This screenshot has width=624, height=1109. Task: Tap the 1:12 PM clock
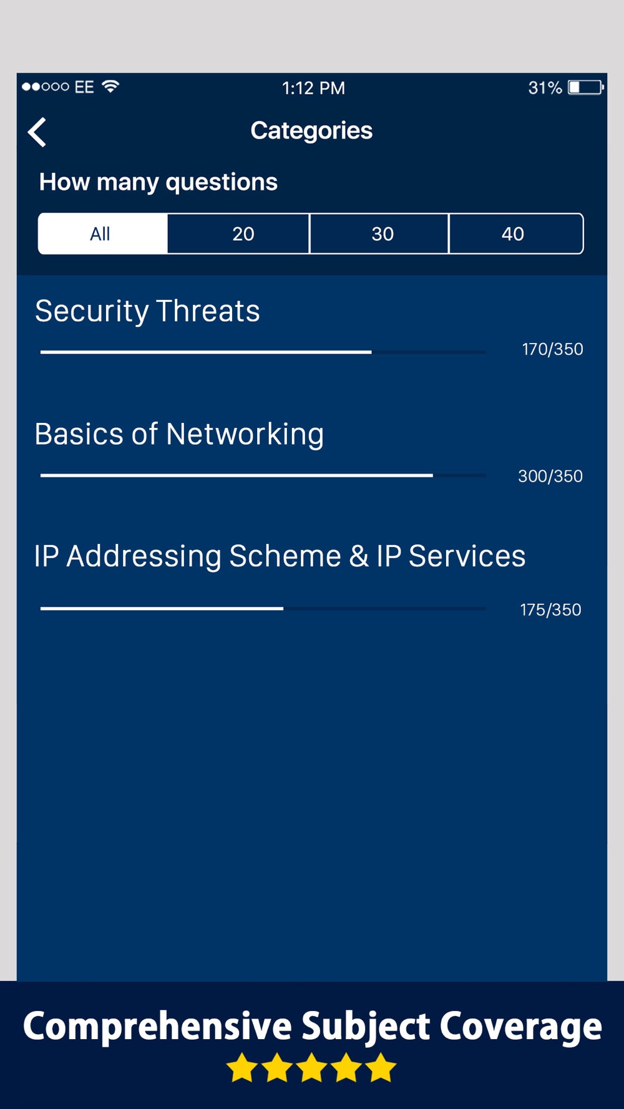[313, 88]
